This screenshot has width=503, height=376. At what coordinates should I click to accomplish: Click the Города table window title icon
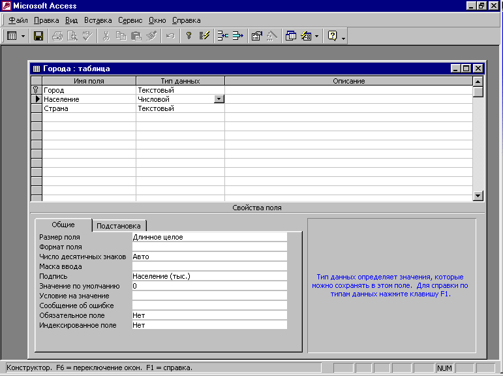tap(37, 69)
